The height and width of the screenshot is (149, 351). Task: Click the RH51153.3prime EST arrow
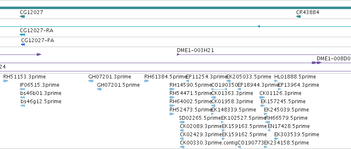(x=6, y=81)
